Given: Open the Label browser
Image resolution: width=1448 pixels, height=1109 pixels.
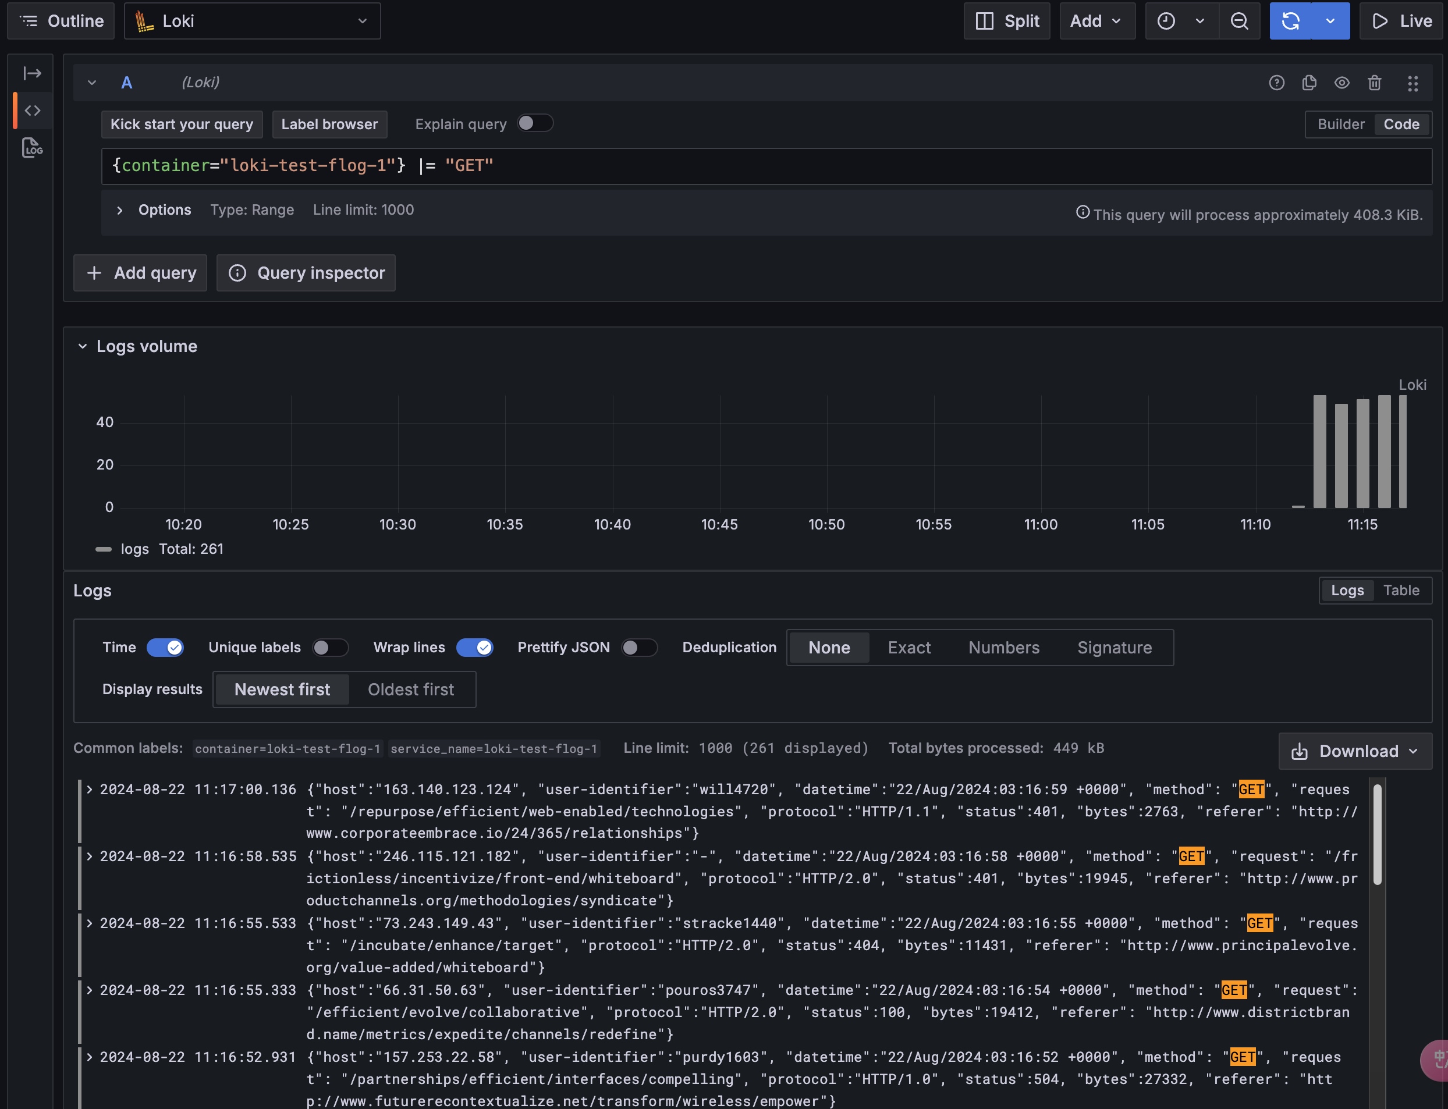Looking at the screenshot, I should [x=329, y=124].
